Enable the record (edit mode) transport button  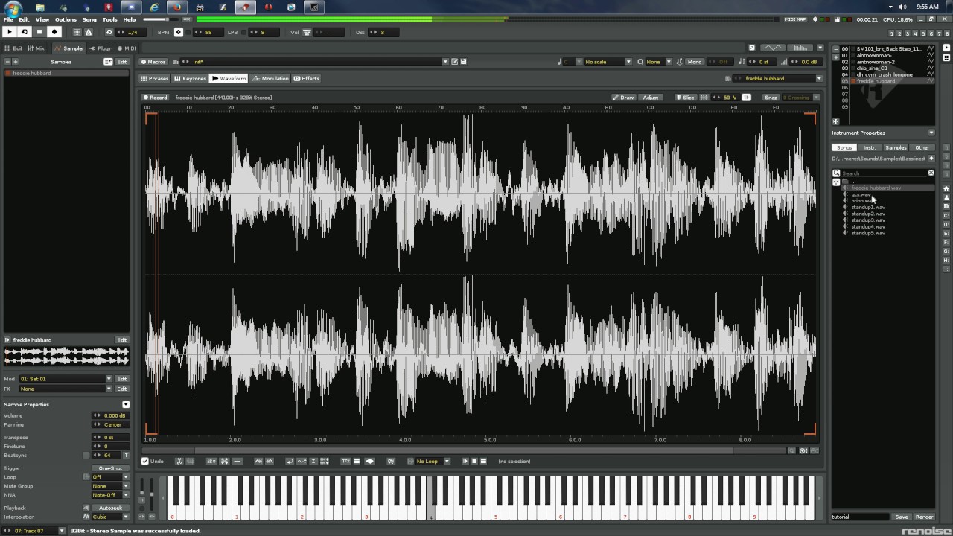(54, 32)
